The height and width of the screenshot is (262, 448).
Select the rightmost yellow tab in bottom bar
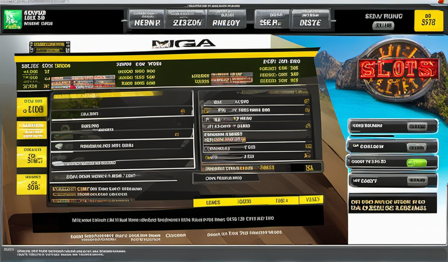311,200
